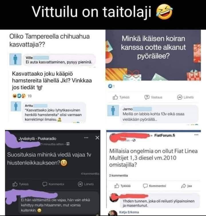Click the Vastaus reply icon
The height and width of the screenshot is (216, 206).
(153, 97)
